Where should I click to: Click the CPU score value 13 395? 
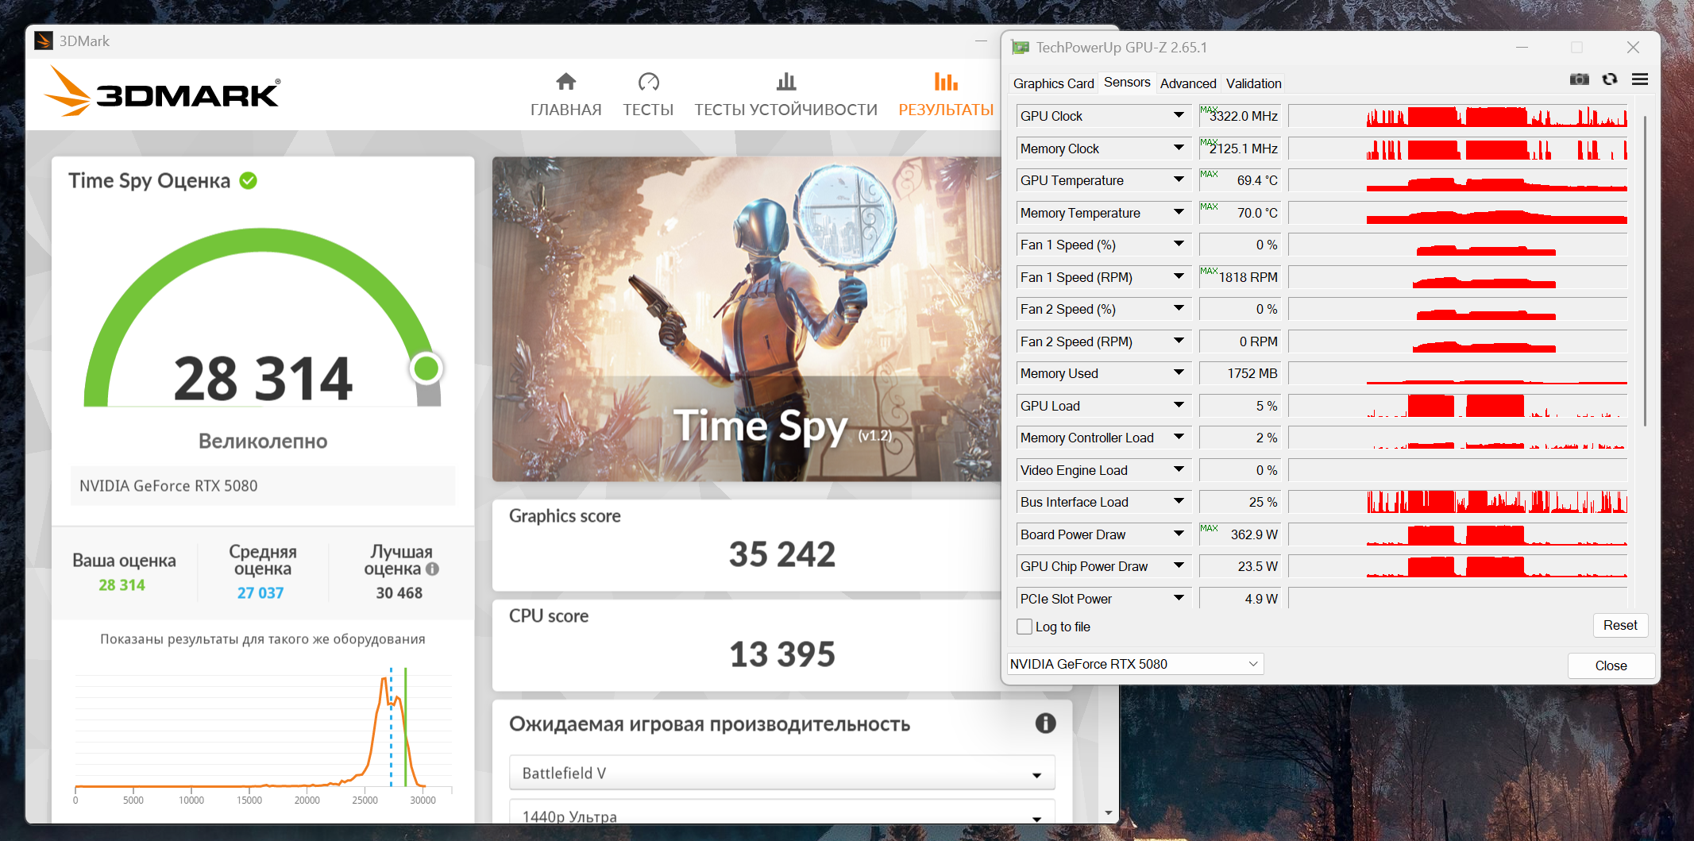(782, 654)
